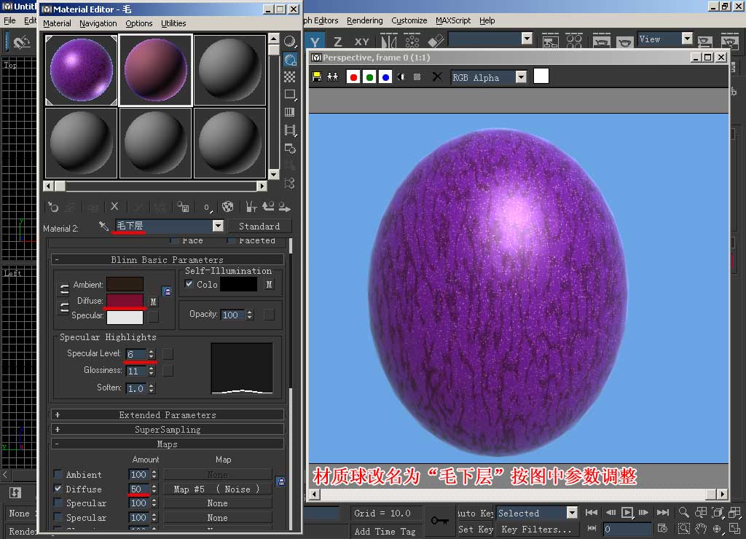The image size is (746, 539).
Task: Collapse the Blinn Basic Parameters rollout
Action: [x=168, y=260]
